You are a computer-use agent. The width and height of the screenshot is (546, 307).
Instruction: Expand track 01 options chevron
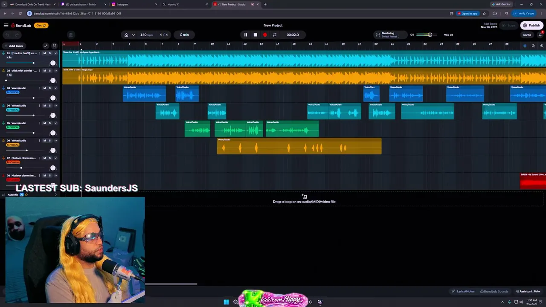[x=55, y=53]
